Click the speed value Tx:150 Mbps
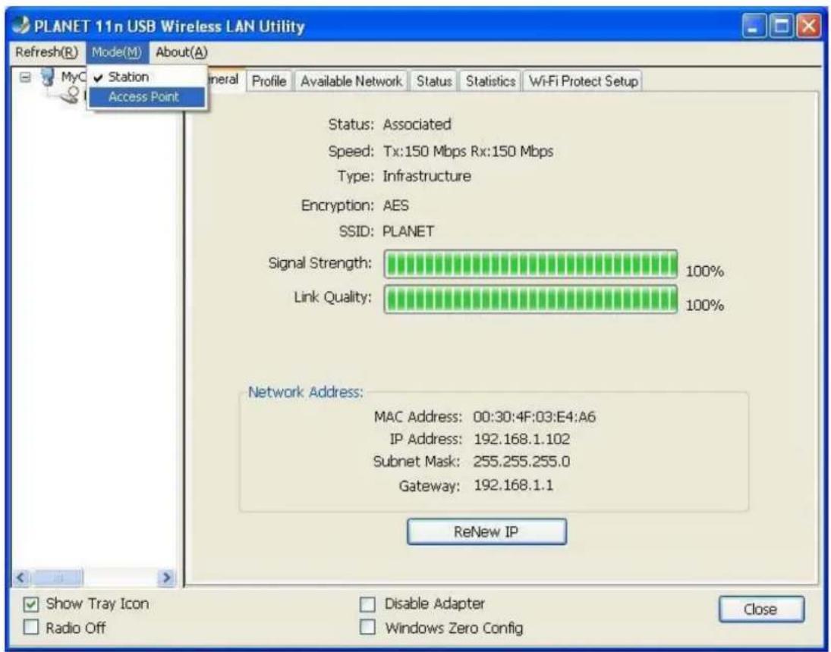Viewport: 831px width, 652px height. (424, 152)
